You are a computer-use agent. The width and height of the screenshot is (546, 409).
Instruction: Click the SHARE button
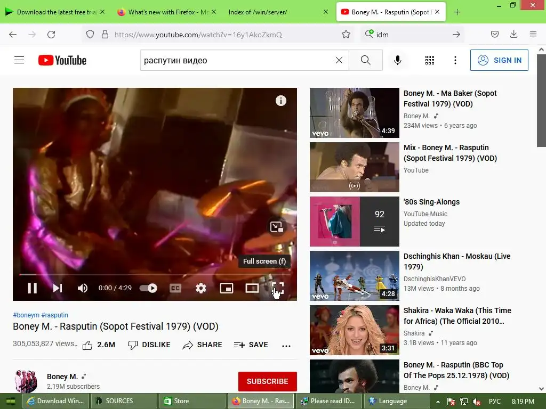tap(202, 345)
